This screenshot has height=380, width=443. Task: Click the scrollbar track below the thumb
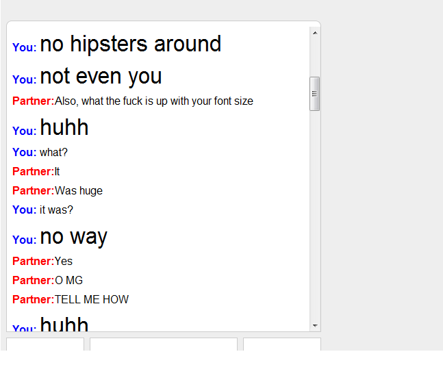315,215
